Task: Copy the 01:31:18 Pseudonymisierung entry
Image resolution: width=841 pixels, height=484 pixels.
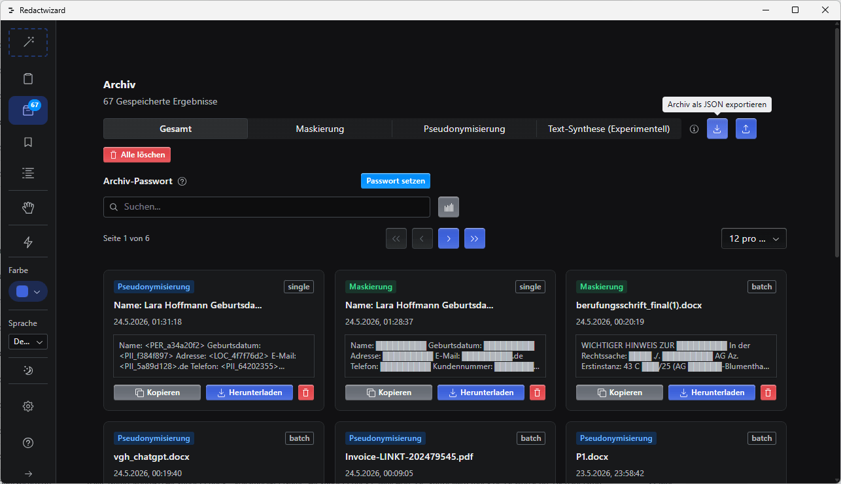Action: pos(158,393)
